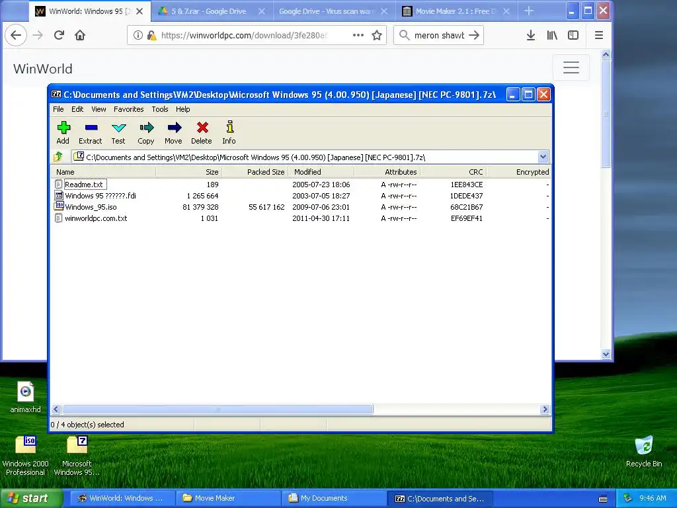Sort file list by Size column
This screenshot has height=508, width=677.
point(188,172)
